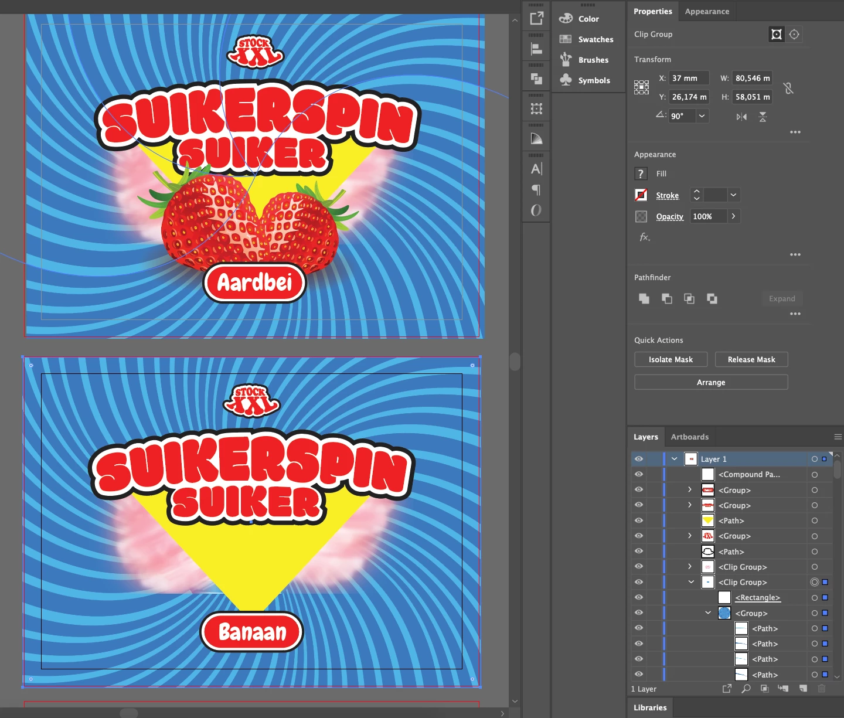Click the Fill color swatch
Image resolution: width=844 pixels, height=718 pixels.
pos(641,173)
